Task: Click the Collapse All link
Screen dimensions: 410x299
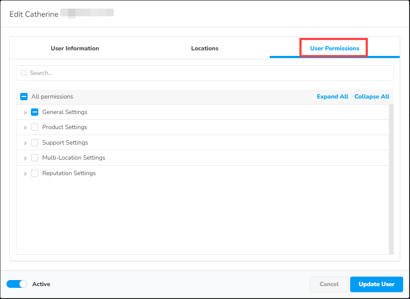Action: coord(372,96)
